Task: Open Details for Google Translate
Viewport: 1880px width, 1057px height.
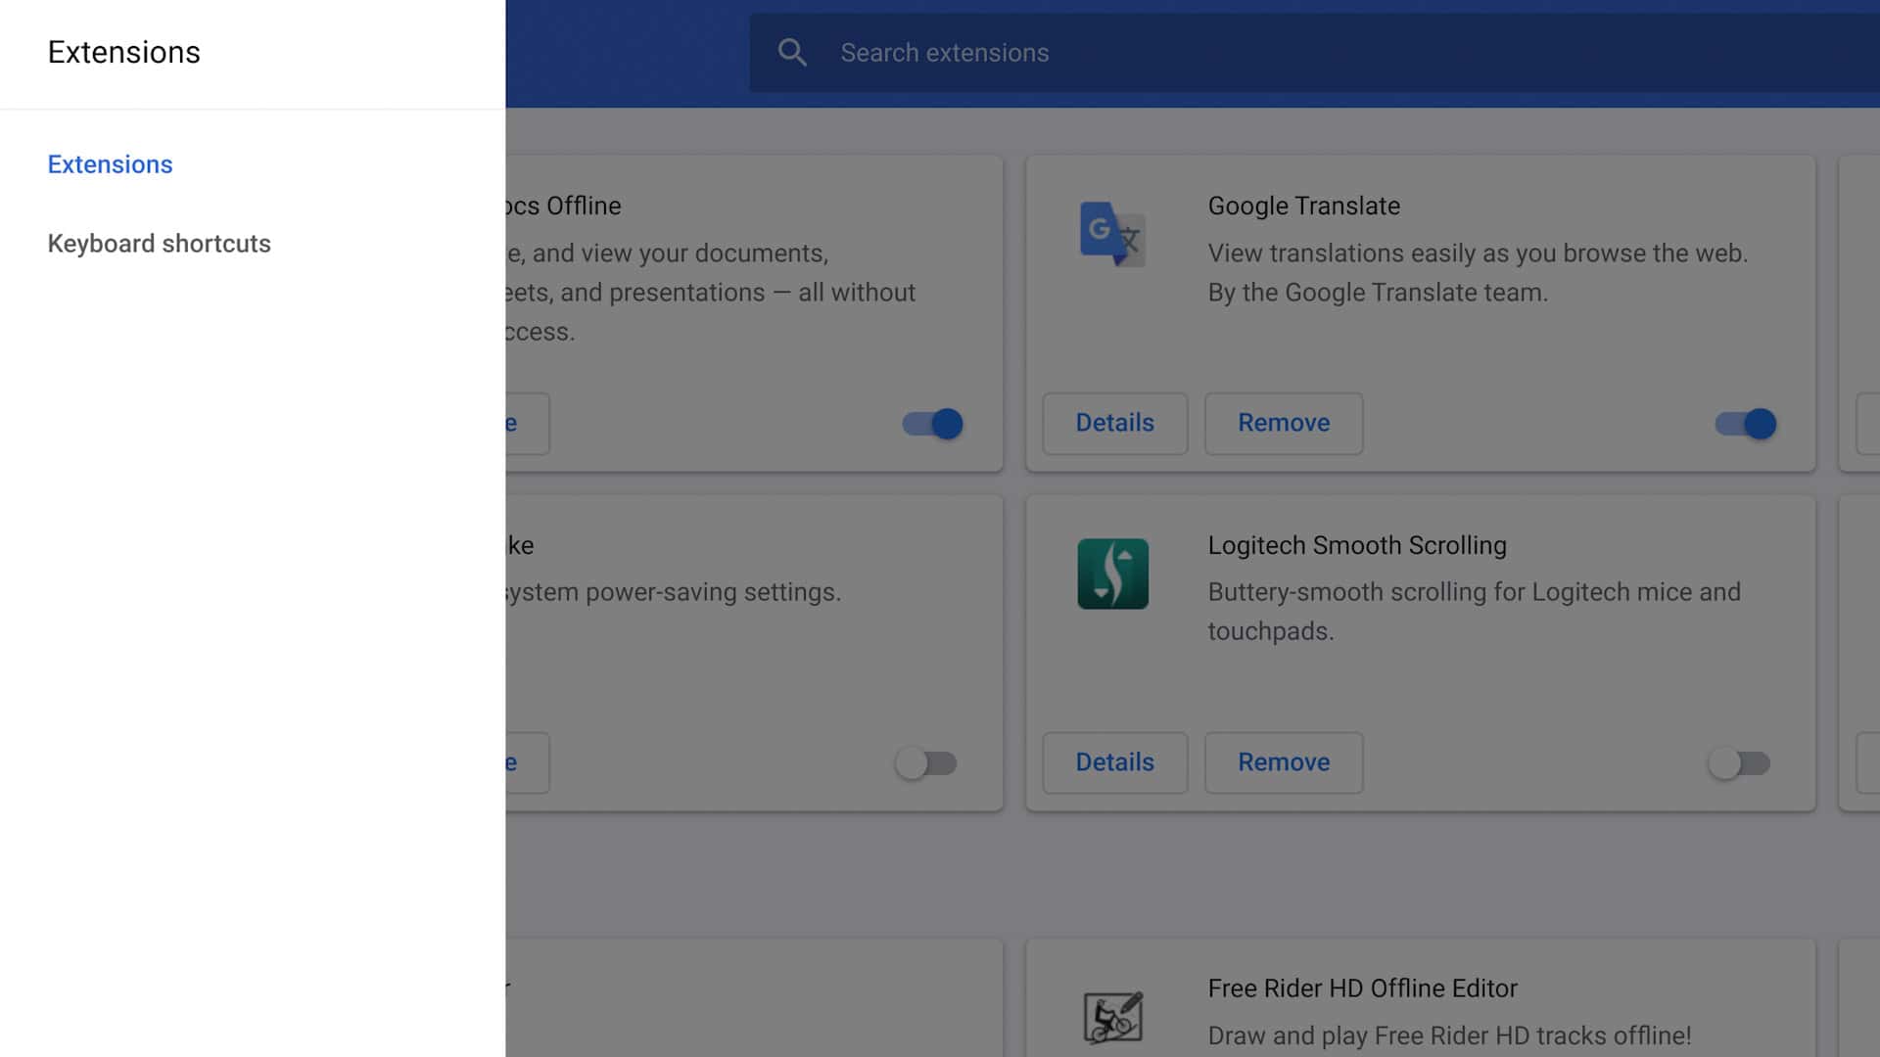Action: tap(1114, 423)
